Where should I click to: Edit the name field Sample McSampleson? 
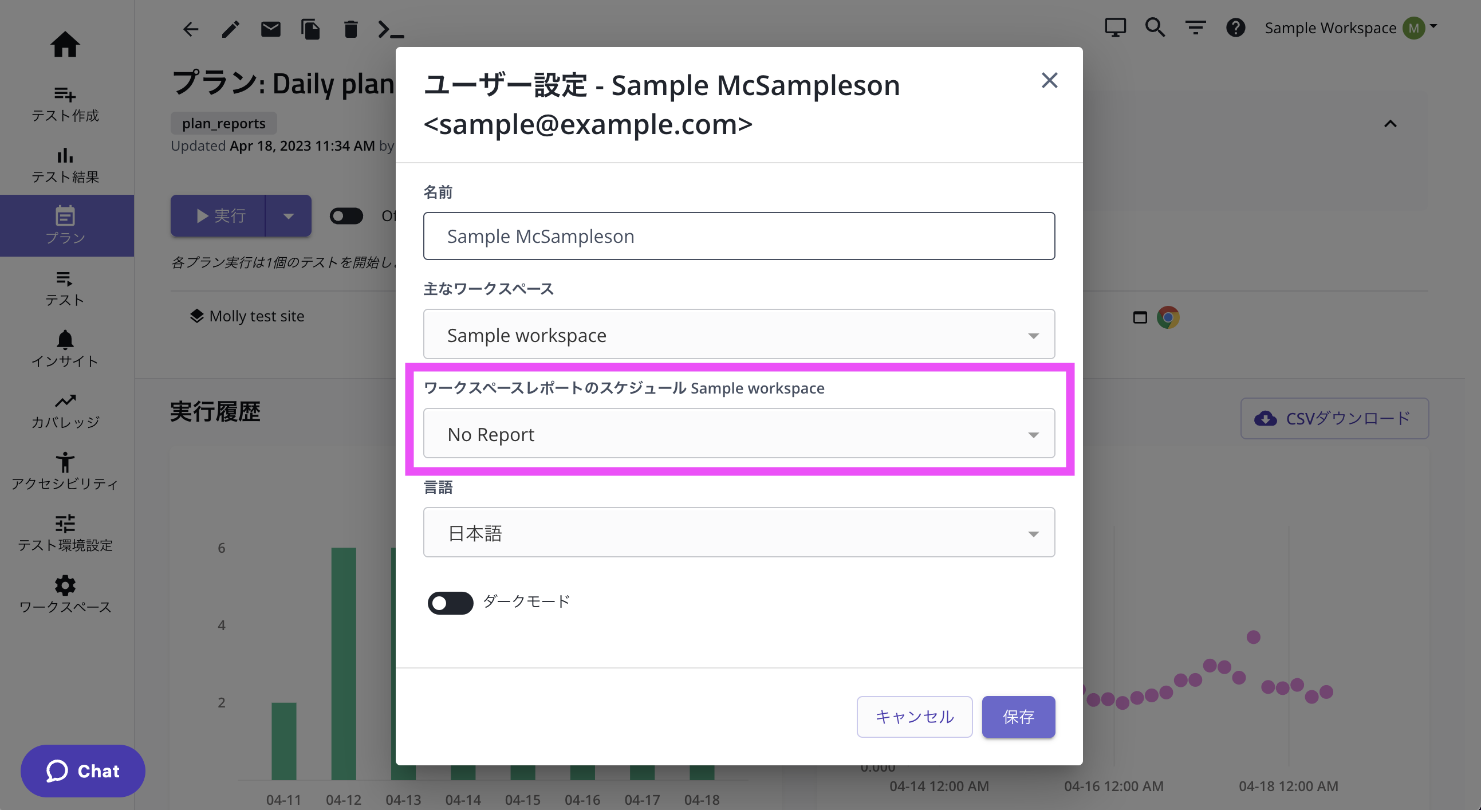pyautogui.click(x=739, y=235)
